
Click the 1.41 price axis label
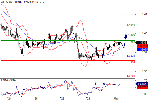(144, 14)
